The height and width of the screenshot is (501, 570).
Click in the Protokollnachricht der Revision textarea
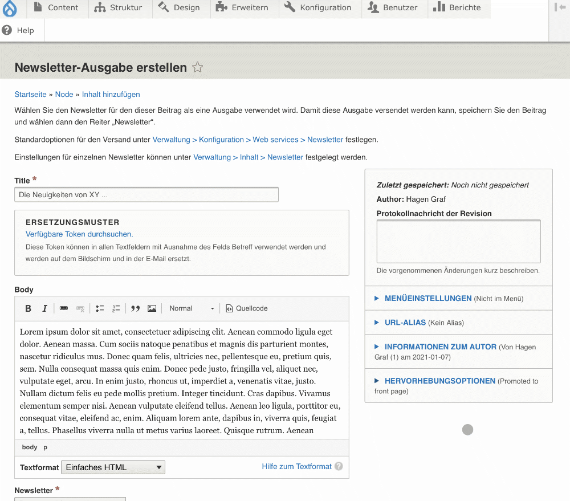(458, 241)
